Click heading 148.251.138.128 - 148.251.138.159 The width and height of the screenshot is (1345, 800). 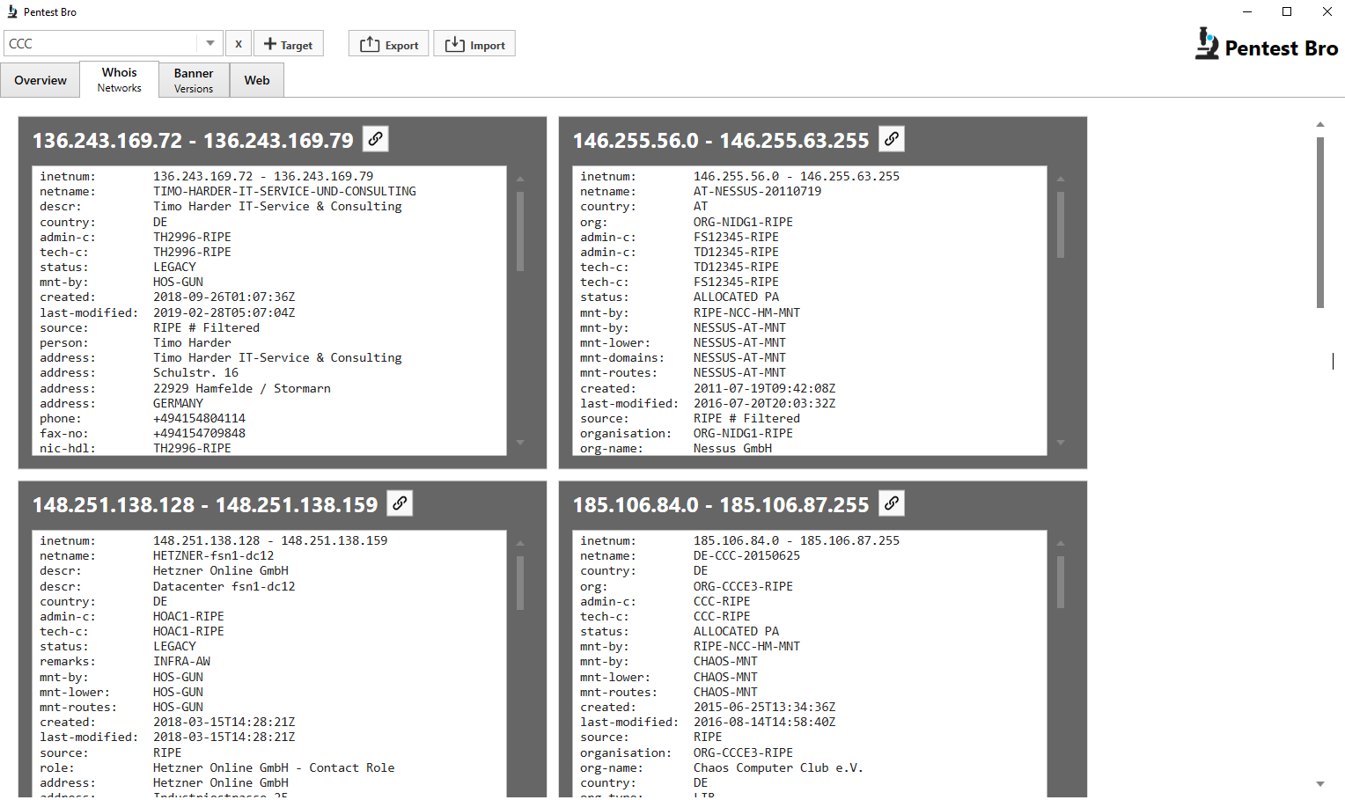(205, 505)
